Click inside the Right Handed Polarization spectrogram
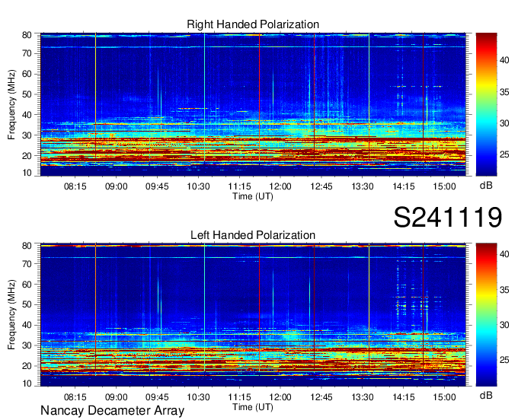This screenshot has width=518, height=420. pos(253,104)
